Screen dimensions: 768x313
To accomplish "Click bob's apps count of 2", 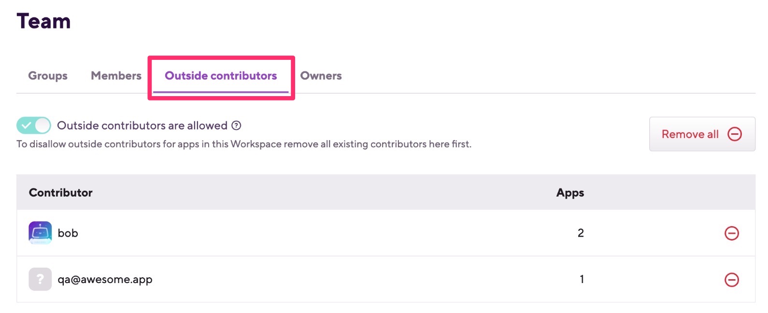I will click(x=581, y=233).
